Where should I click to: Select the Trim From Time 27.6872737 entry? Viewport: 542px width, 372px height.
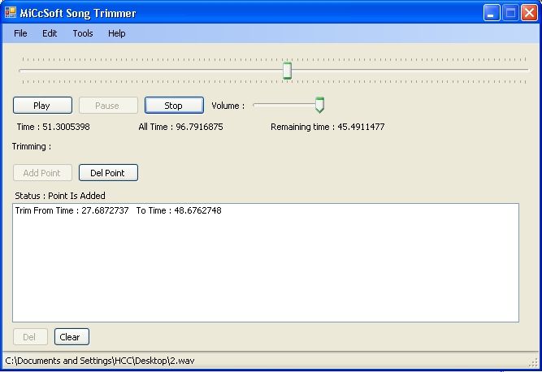click(118, 210)
